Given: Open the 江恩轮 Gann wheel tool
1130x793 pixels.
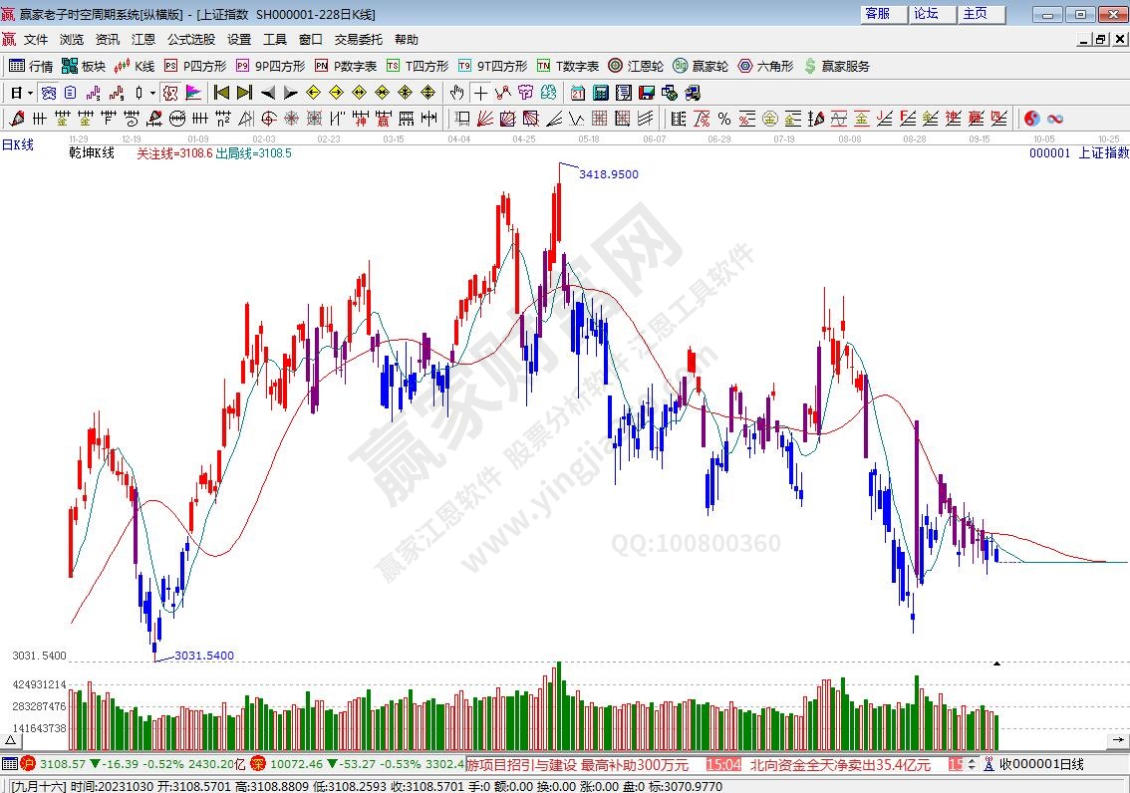Looking at the screenshot, I should tap(637, 66).
